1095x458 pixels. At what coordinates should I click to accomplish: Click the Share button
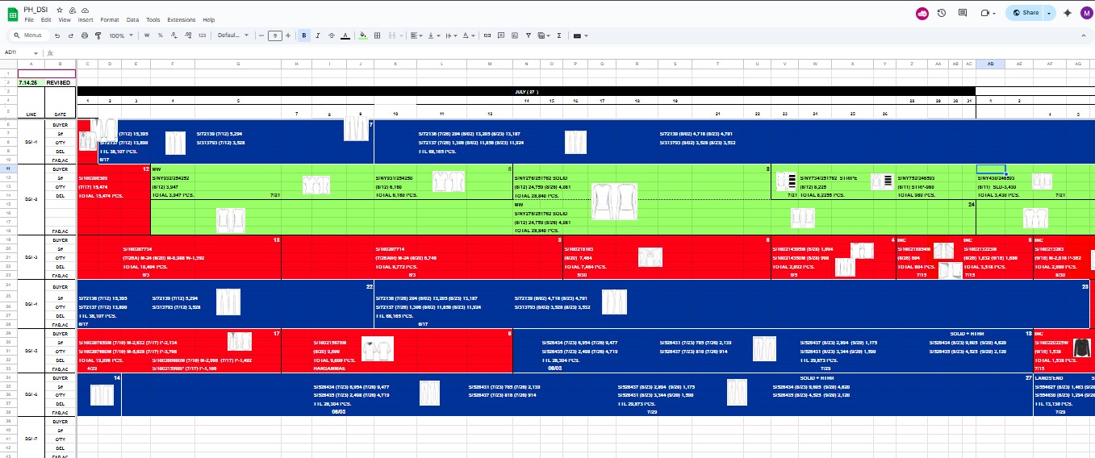click(x=1026, y=13)
